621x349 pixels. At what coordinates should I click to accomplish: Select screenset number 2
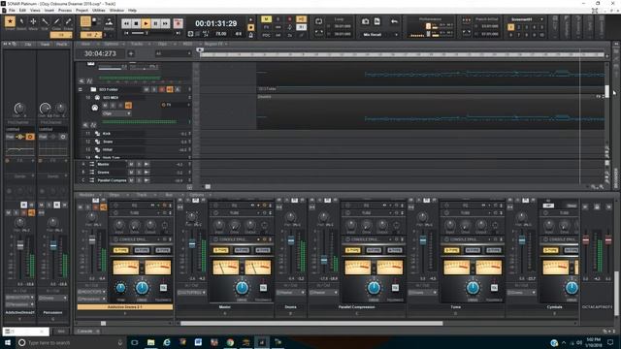pos(519,27)
